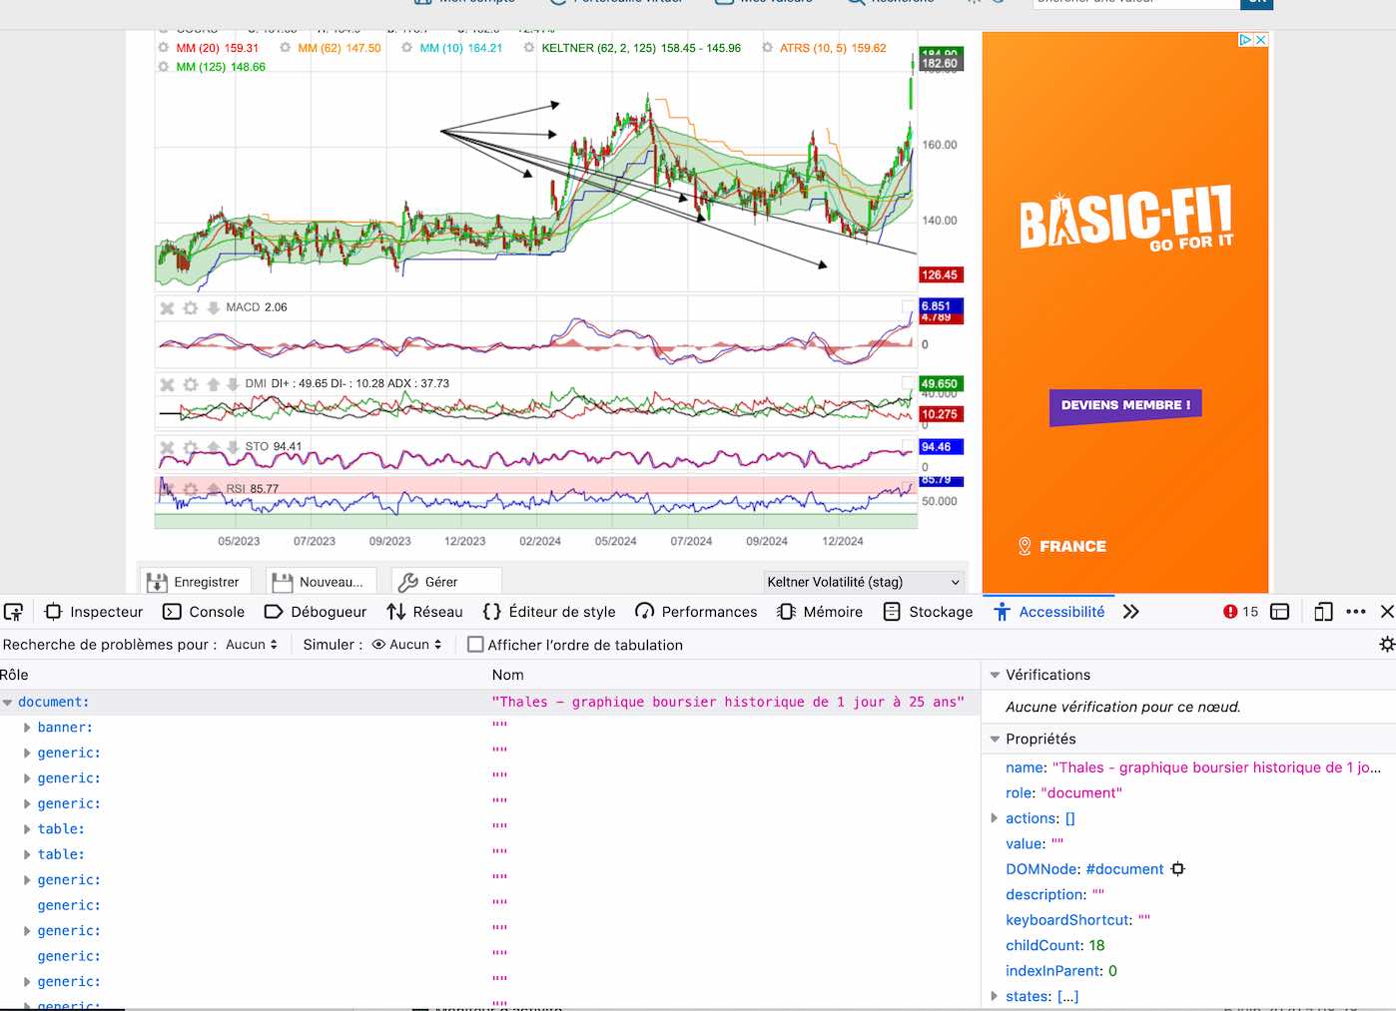Remove the DMI indicator with its X
Viewport: 1396px width, 1011px height.
tap(168, 384)
